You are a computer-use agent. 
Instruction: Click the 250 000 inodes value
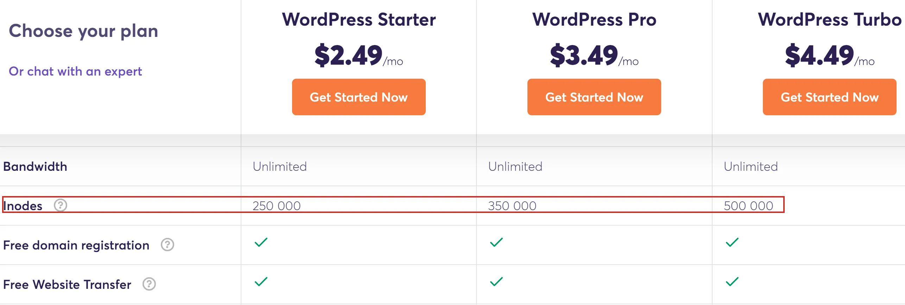coord(277,206)
